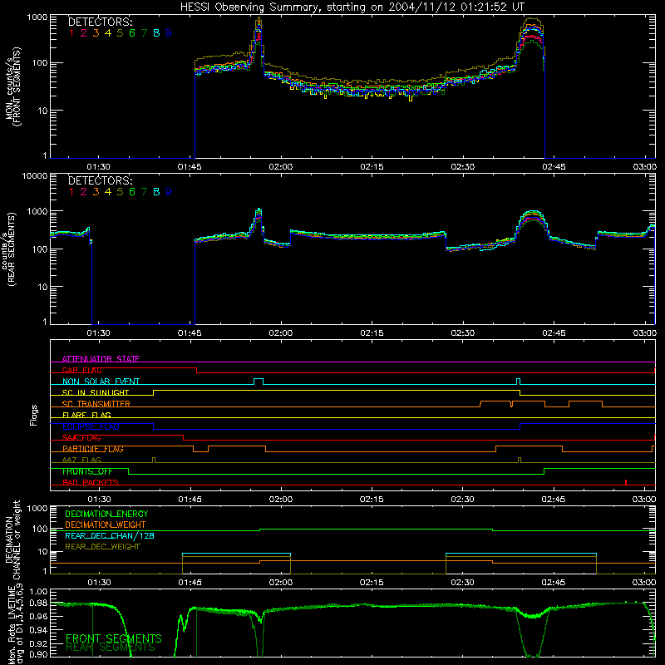Click the 01:45 tick label under the rear segments plot
Image resolution: width=665 pixels, height=665 pixels.
[x=190, y=333]
